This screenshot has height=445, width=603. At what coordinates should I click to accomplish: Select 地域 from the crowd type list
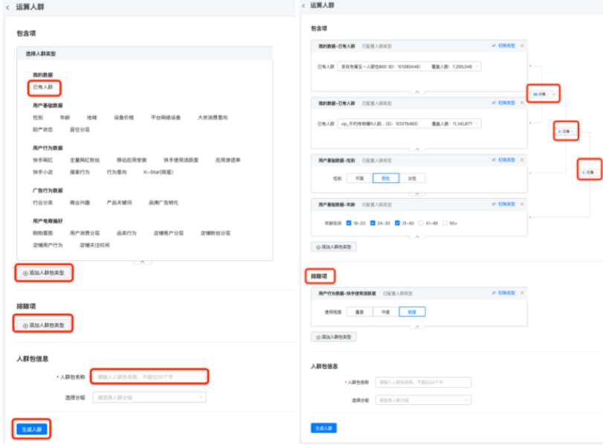(91, 117)
